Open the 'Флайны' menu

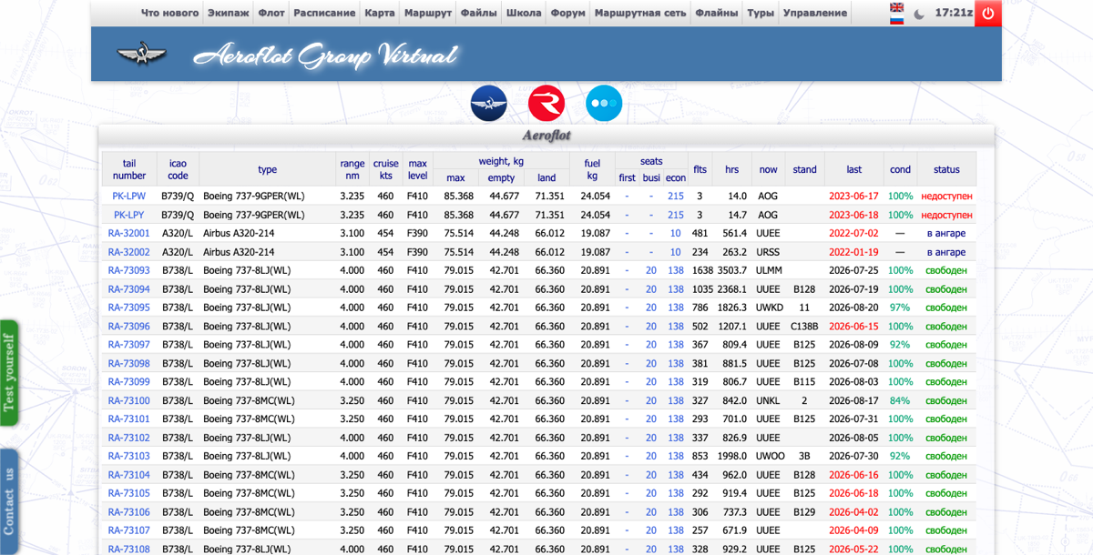[x=717, y=13]
